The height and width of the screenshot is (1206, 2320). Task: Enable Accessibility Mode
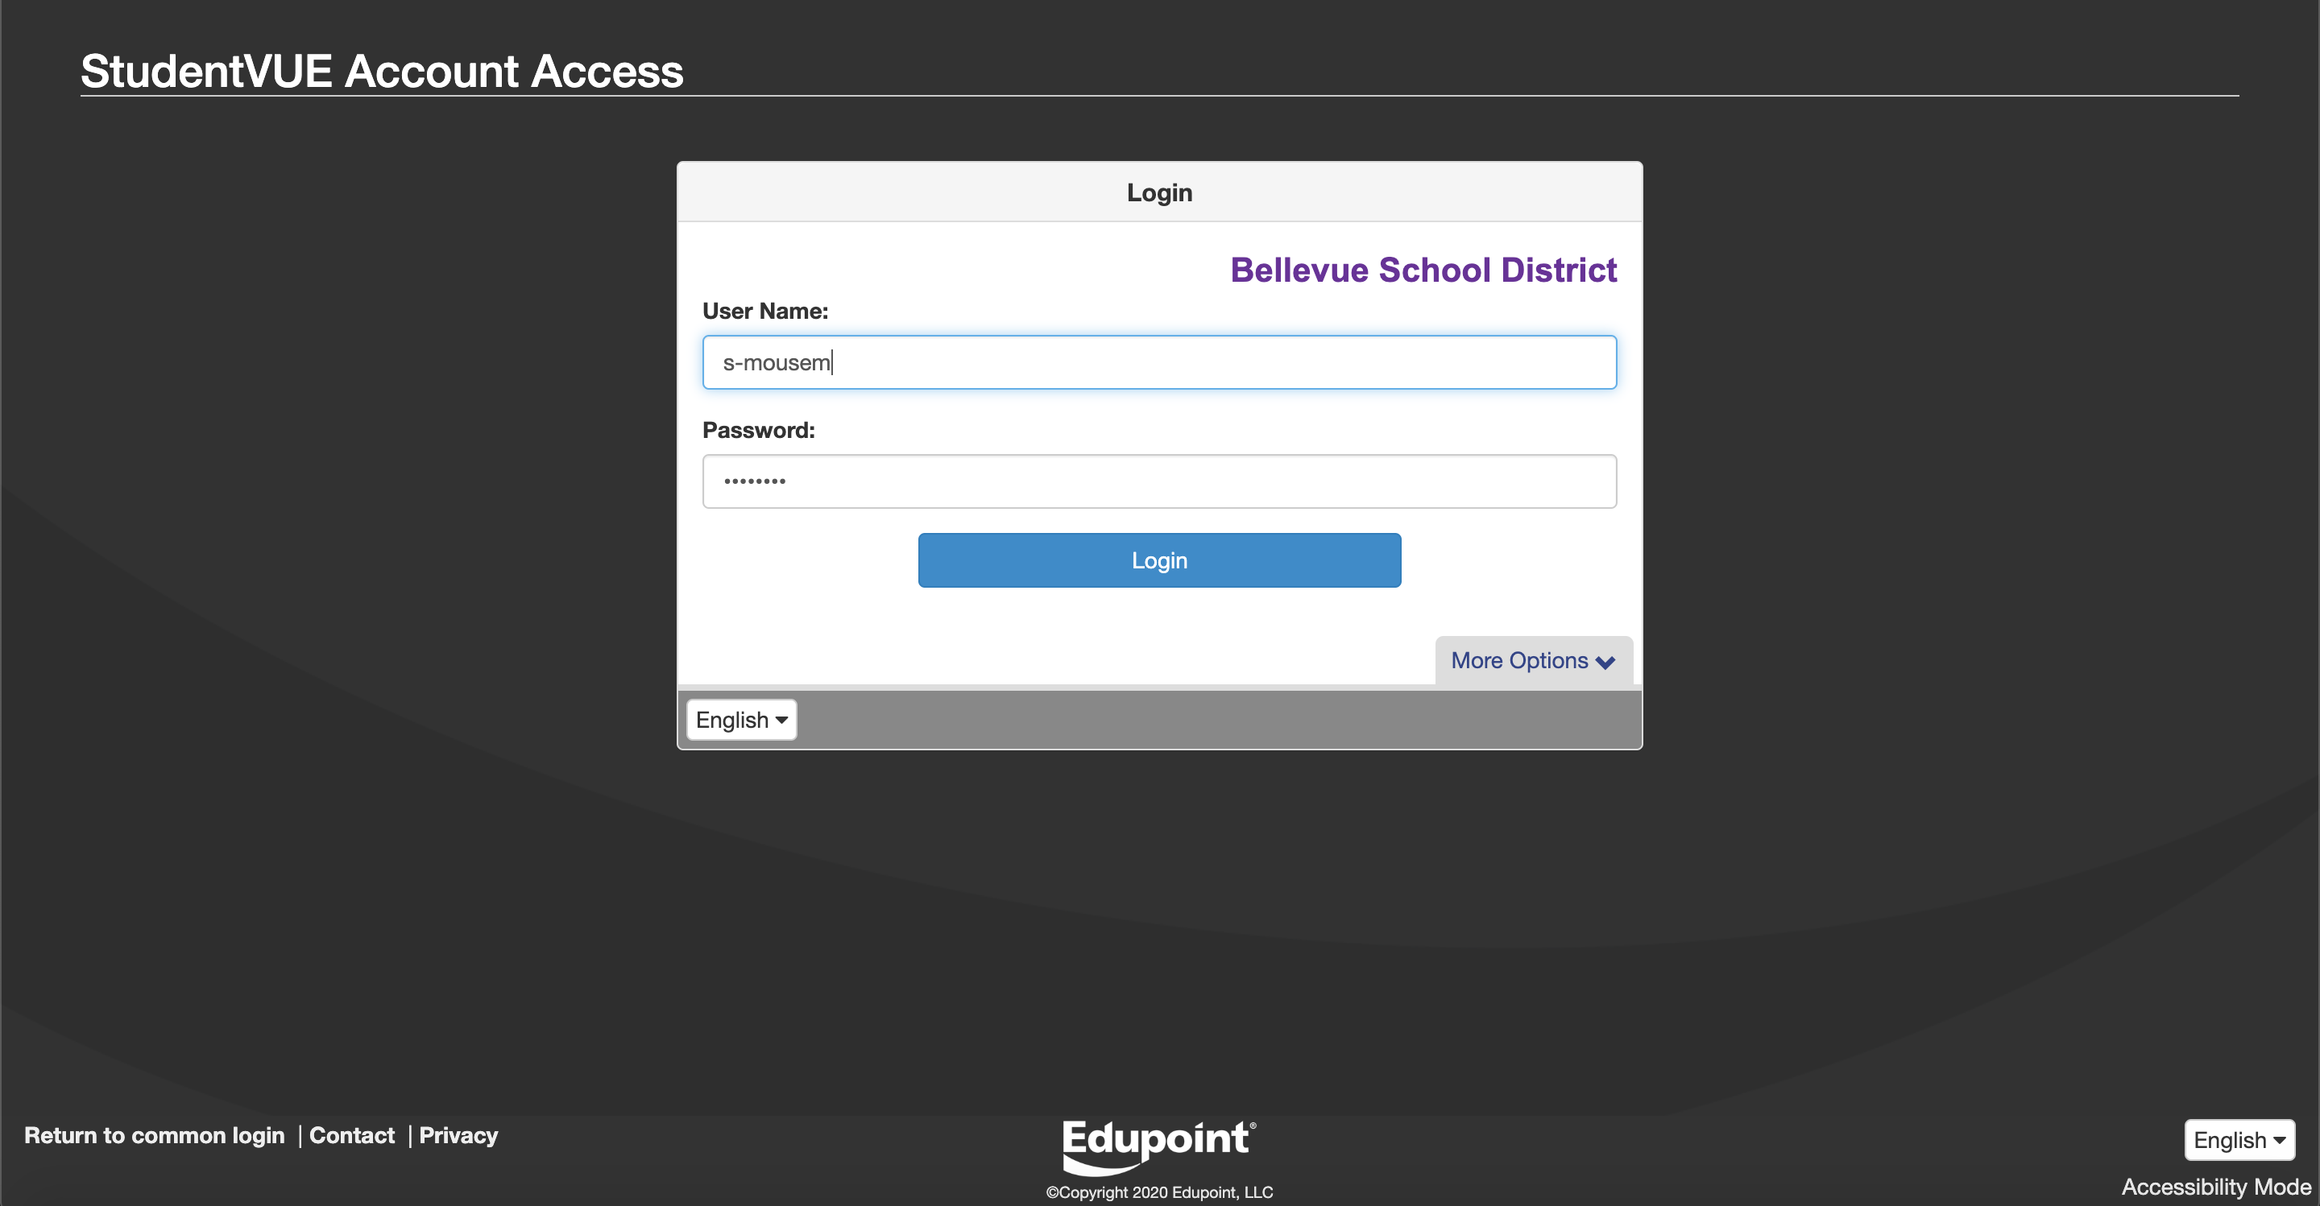click(x=2215, y=1187)
